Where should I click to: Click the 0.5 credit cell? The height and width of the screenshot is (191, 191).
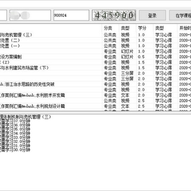tap(141, 57)
